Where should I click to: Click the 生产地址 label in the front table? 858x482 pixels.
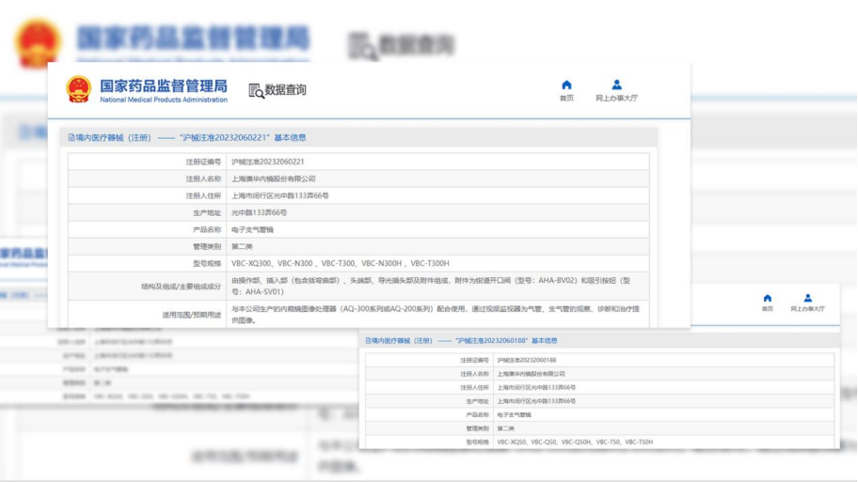[207, 212]
